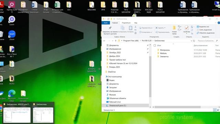Image resolution: width=220 pixels, height=124 pixels.
Task: Open the Файл tab
Action: [x=106, y=23]
